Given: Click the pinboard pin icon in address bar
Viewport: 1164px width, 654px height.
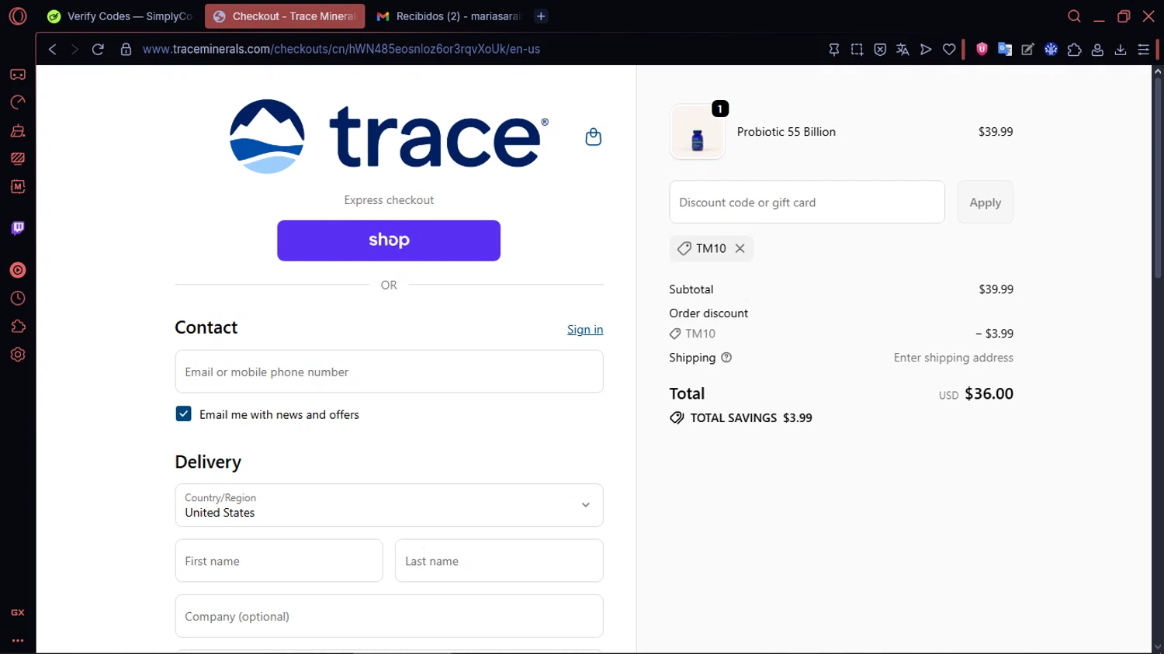Looking at the screenshot, I should (x=834, y=49).
